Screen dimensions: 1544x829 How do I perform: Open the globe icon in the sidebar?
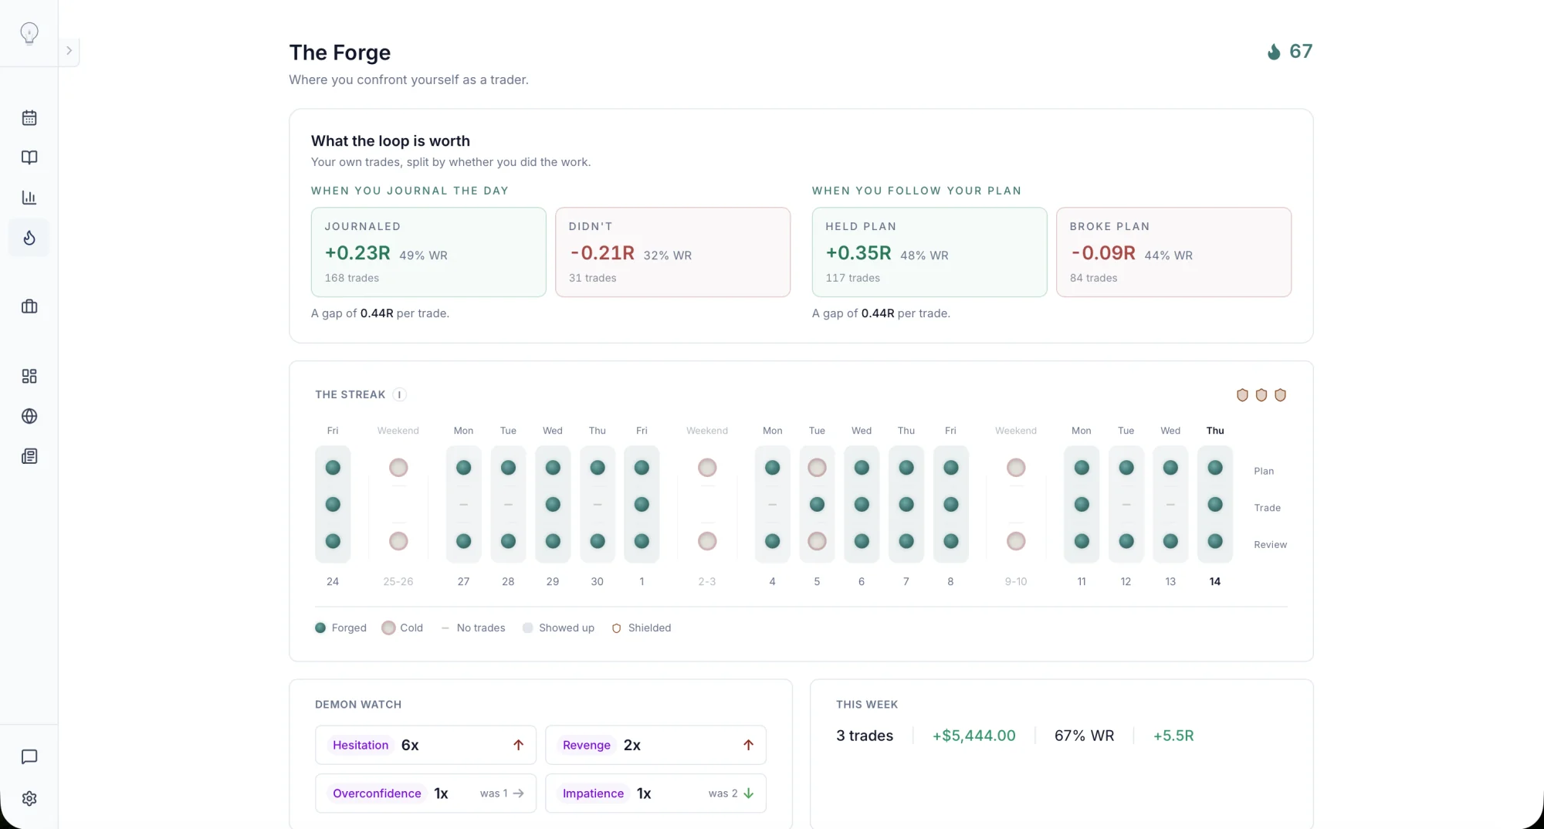pos(29,416)
